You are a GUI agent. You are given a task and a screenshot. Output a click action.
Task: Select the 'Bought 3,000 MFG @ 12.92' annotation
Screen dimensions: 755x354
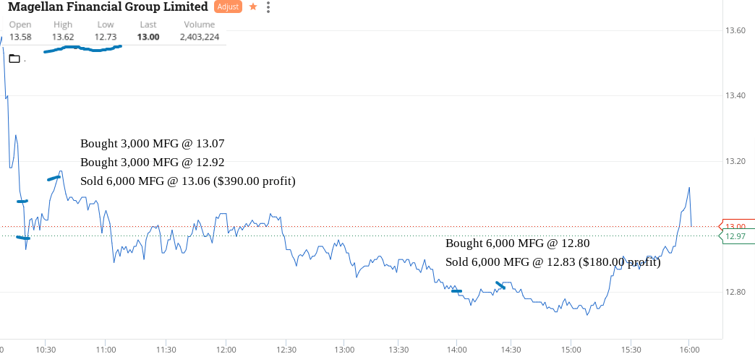tap(152, 162)
